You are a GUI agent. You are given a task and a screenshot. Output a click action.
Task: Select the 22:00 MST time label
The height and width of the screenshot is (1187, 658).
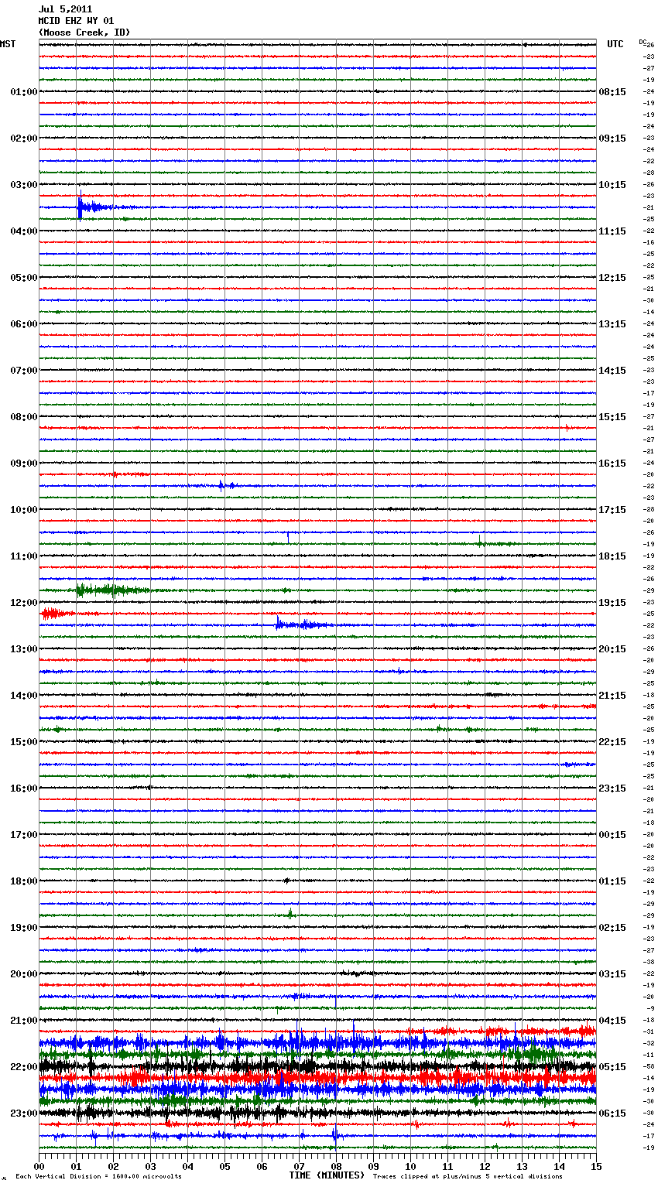24,1067
